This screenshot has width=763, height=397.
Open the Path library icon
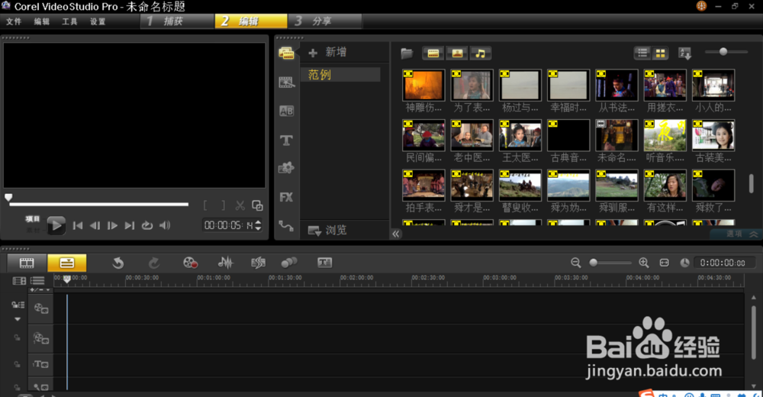(286, 226)
